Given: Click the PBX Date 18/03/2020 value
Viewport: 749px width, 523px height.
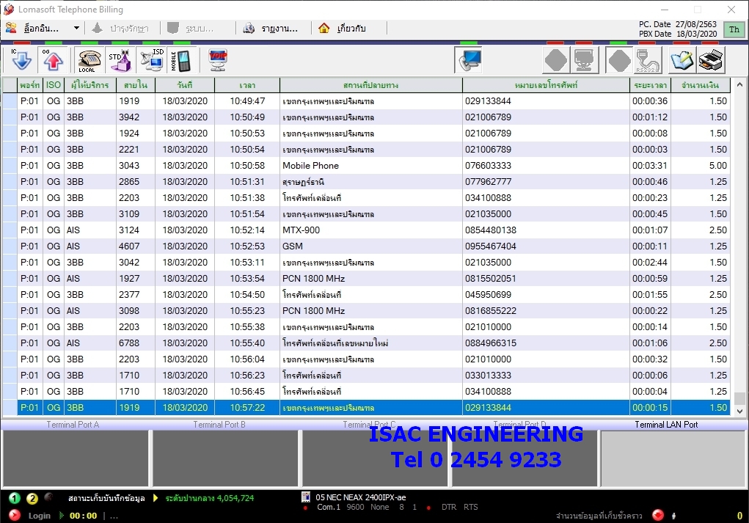Looking at the screenshot, I should (696, 34).
